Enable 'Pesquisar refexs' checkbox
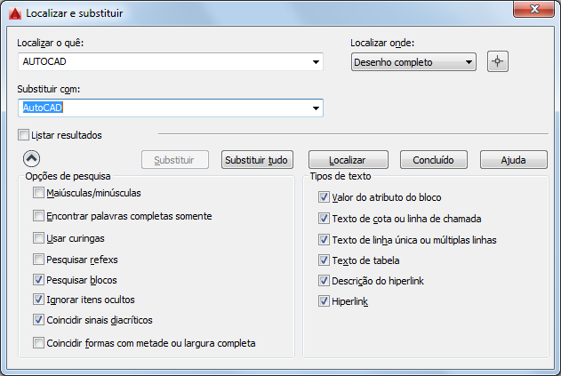Screen dimensions: 561x376 [x=38, y=260]
